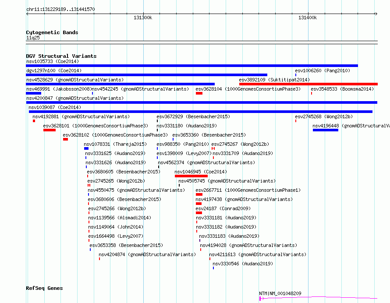This screenshot has width=390, height=303.
Task: Click esv1664498 (Levy2007) label
Action: (116, 236)
